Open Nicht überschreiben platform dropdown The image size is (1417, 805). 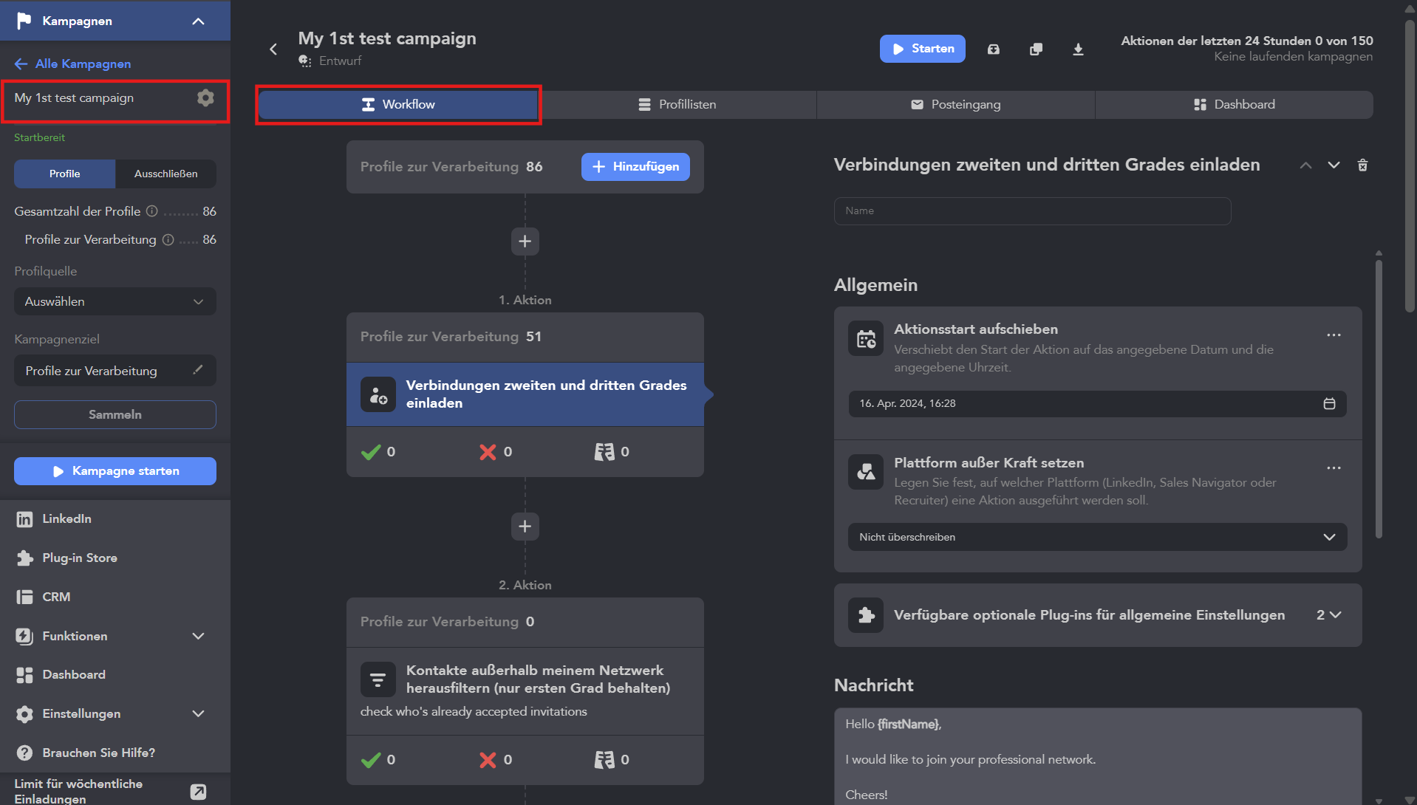click(1097, 537)
